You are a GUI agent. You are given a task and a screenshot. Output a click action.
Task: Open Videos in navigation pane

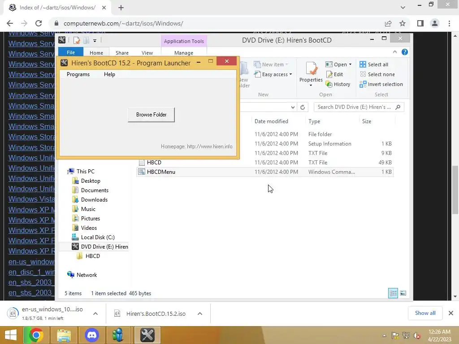pos(89,228)
